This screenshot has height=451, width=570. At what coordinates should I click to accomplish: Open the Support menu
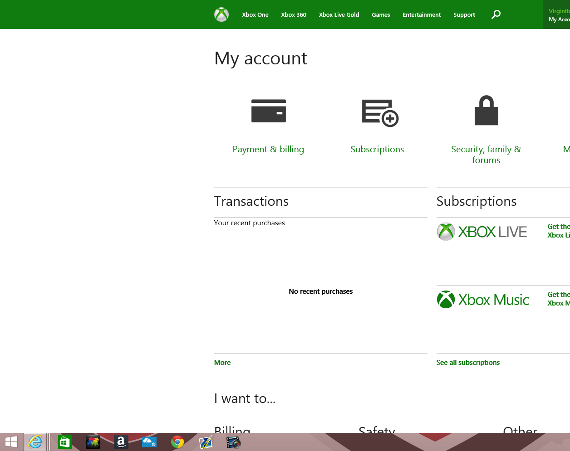click(x=464, y=15)
